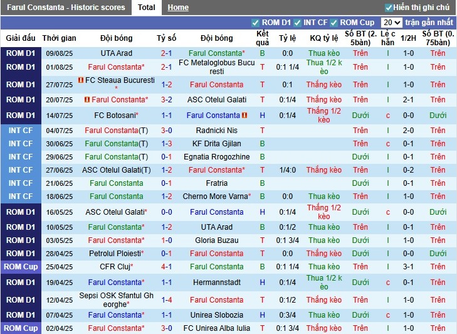
Task: Toggle the ROM Cup checkbox
Action: tap(334, 23)
